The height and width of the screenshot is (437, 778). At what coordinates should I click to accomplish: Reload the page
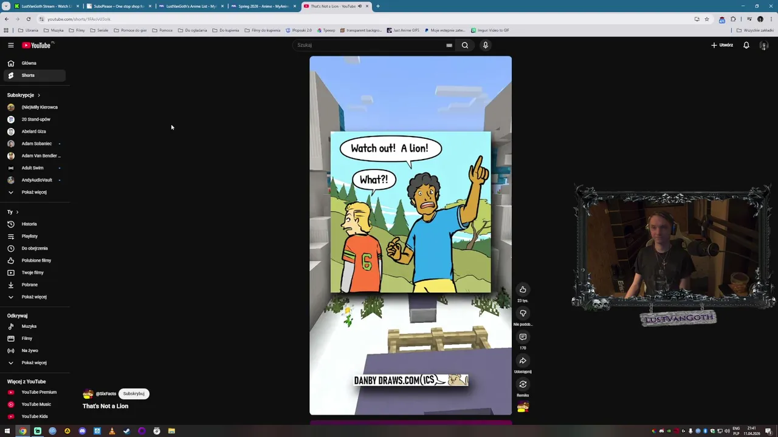click(x=28, y=19)
